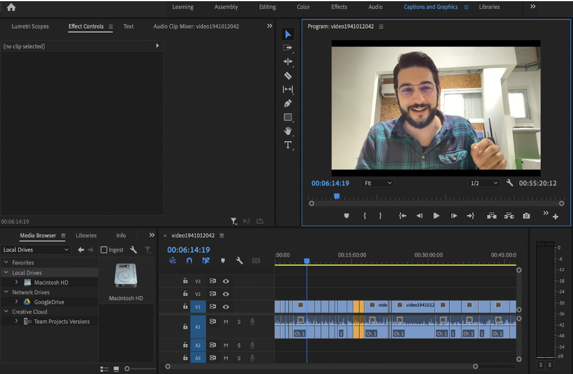Open the Home screen icon
Screen dimensions: 573x374
click(11, 7)
